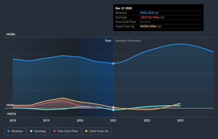Toggle the Earnings legend button

[x=38, y=131]
